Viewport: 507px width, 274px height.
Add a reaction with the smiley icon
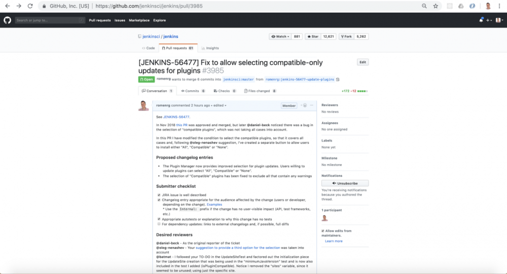[304, 105]
